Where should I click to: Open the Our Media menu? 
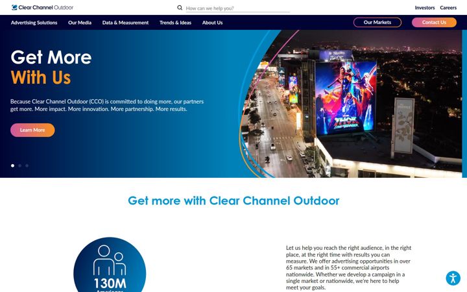[80, 23]
